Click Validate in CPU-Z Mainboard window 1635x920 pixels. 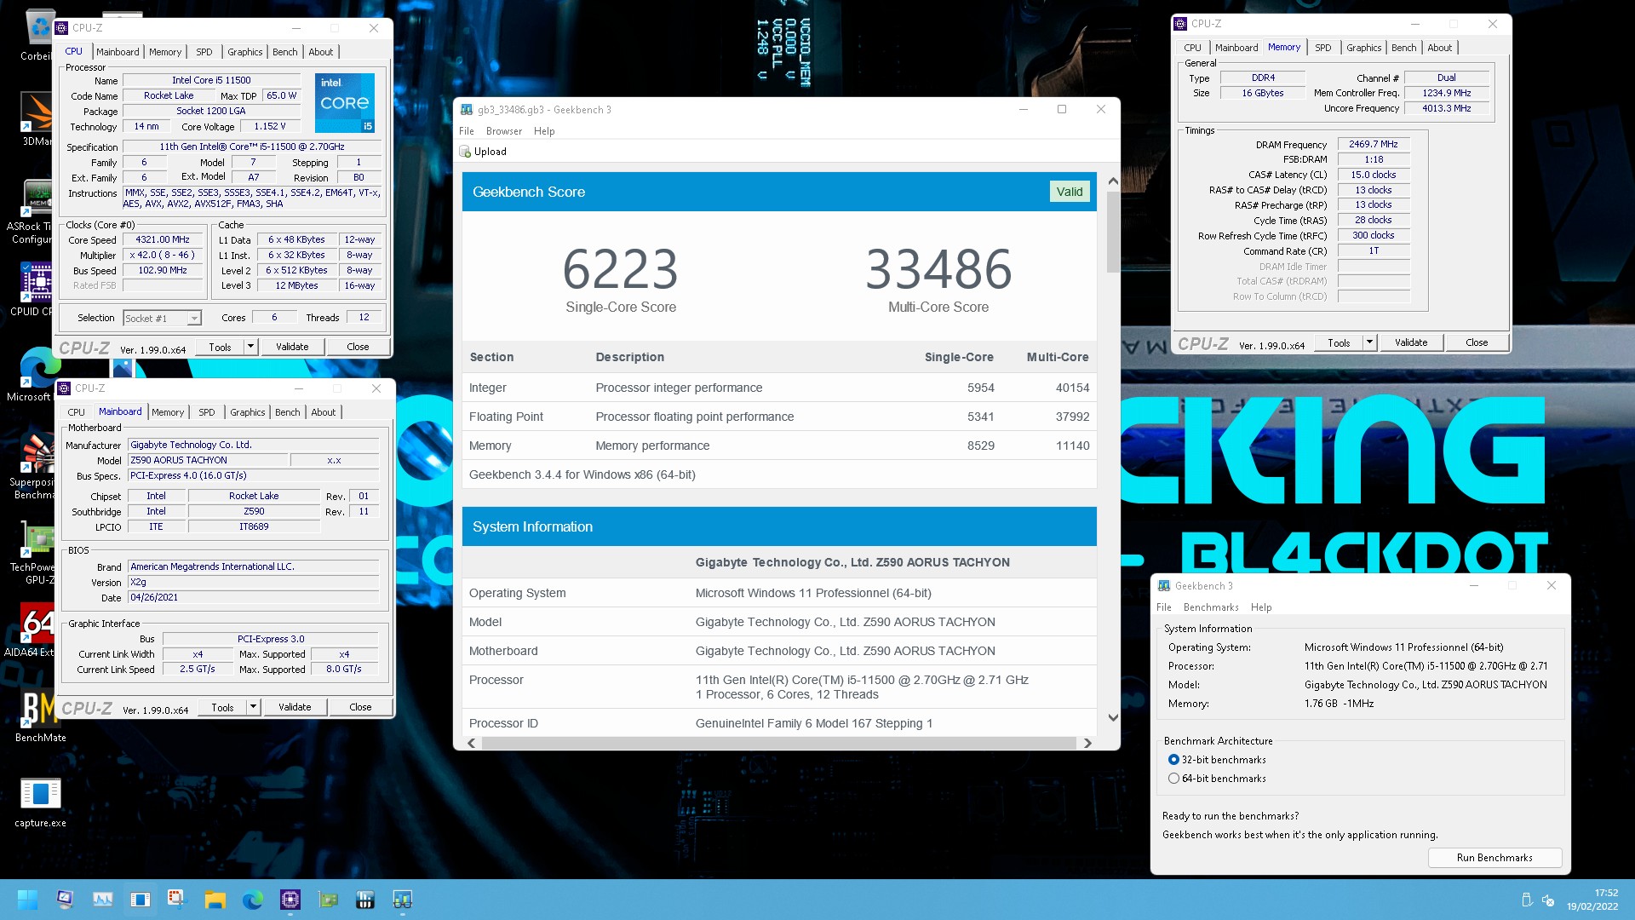(x=295, y=707)
